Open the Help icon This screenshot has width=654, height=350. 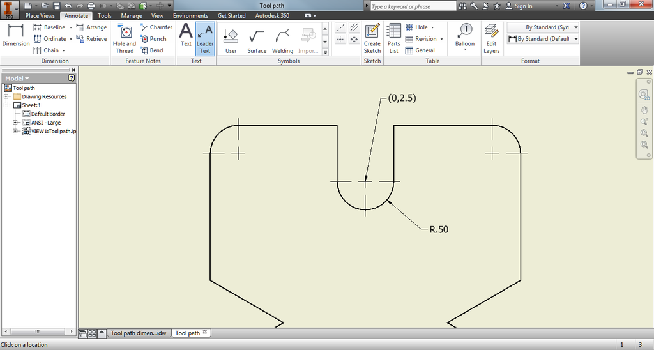pyautogui.click(x=583, y=6)
